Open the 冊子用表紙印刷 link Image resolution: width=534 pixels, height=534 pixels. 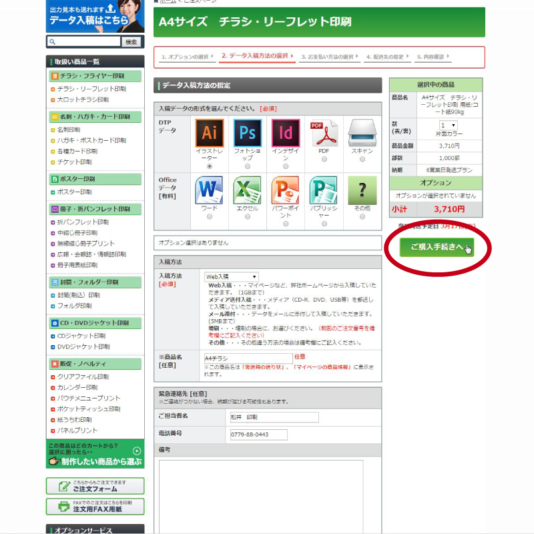(x=77, y=265)
